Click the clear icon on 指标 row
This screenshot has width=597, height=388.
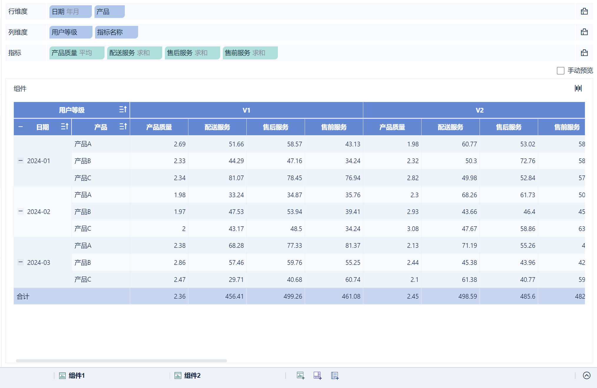pyautogui.click(x=584, y=53)
